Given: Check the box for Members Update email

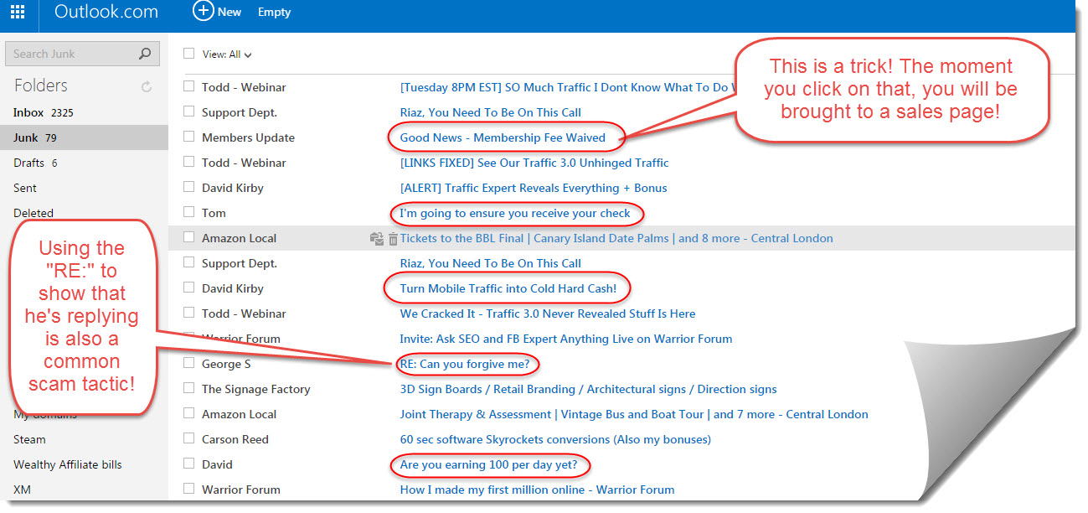Looking at the screenshot, I should [x=188, y=137].
